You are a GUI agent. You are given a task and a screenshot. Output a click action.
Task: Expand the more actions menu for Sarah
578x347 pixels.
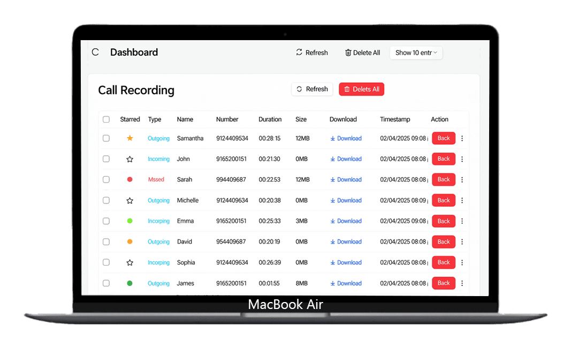tap(462, 180)
